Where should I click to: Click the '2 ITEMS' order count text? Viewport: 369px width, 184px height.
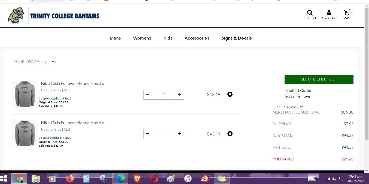coord(50,62)
